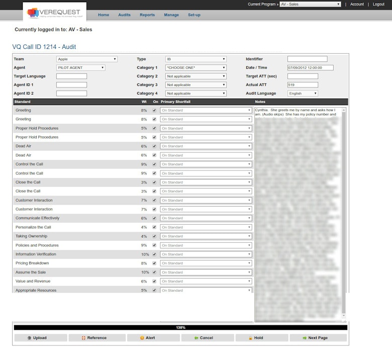Uncheck the Taking Ownership On checkbox
The height and width of the screenshot is (356, 392).
coord(154,236)
